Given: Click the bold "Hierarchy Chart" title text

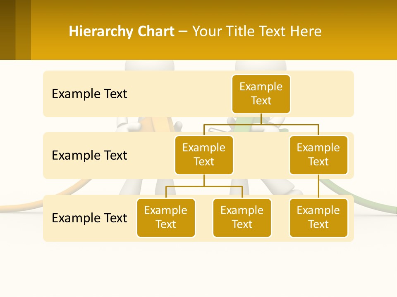Looking at the screenshot, I should [121, 31].
